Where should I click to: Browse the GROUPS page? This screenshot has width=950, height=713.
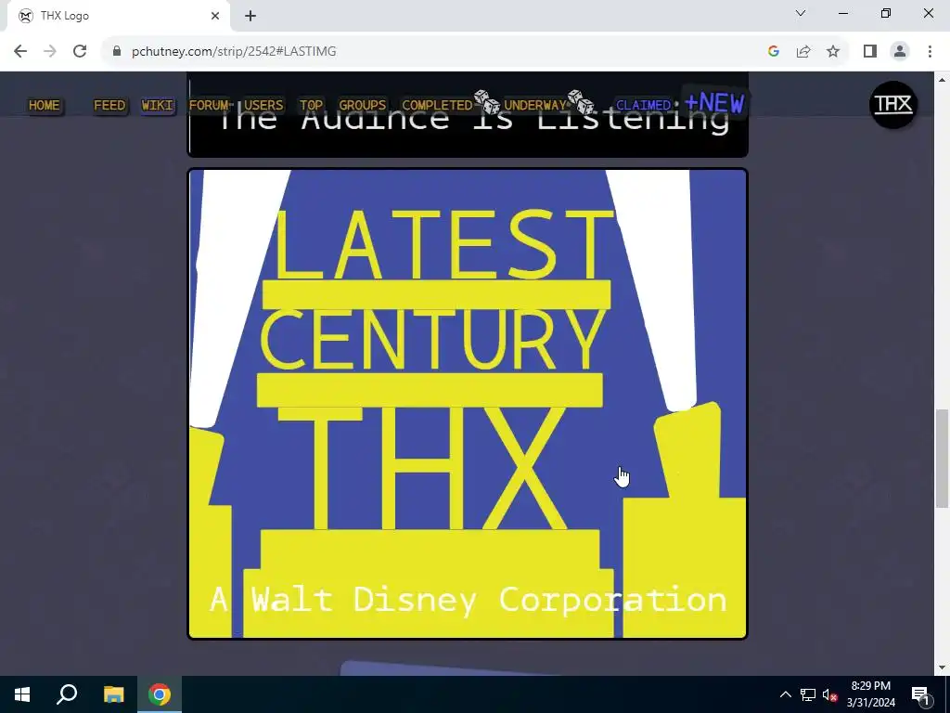pos(363,106)
